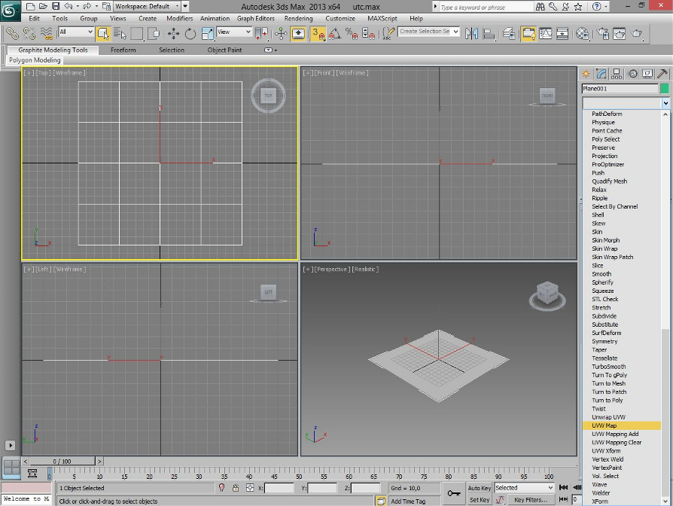The width and height of the screenshot is (673, 506).
Task: Toggle Angle Snap
Action: click(335, 33)
